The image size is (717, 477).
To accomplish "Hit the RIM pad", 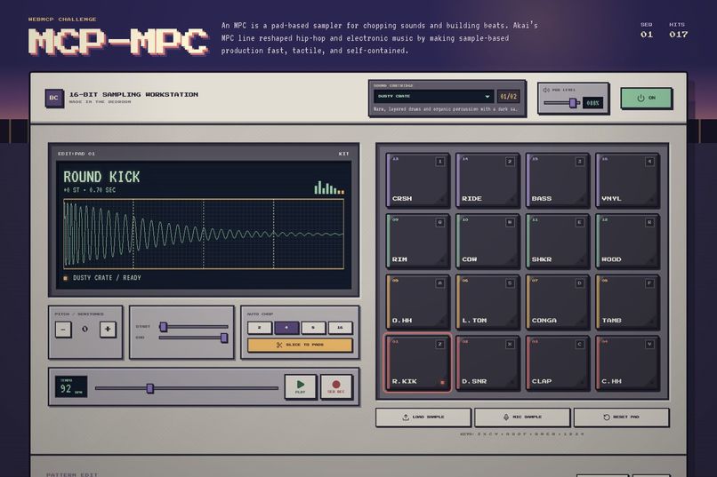I will [417, 241].
